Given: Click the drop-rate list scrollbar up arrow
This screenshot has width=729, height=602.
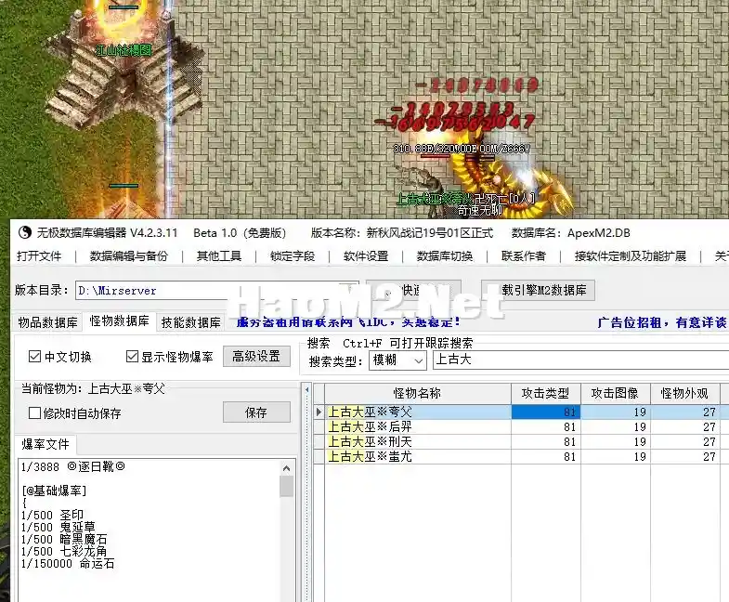Looking at the screenshot, I should click(287, 468).
